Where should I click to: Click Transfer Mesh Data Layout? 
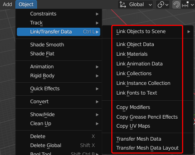click(x=147, y=148)
